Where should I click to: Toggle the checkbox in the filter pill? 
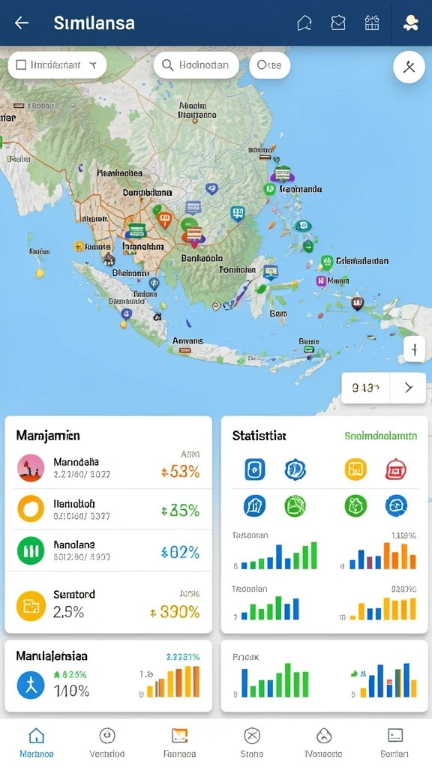(x=21, y=65)
